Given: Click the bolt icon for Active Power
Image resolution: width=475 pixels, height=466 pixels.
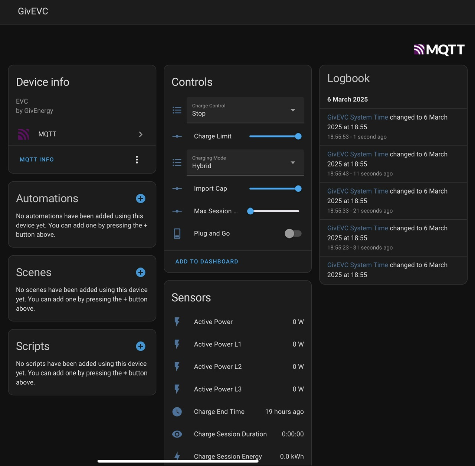Looking at the screenshot, I should (177, 322).
